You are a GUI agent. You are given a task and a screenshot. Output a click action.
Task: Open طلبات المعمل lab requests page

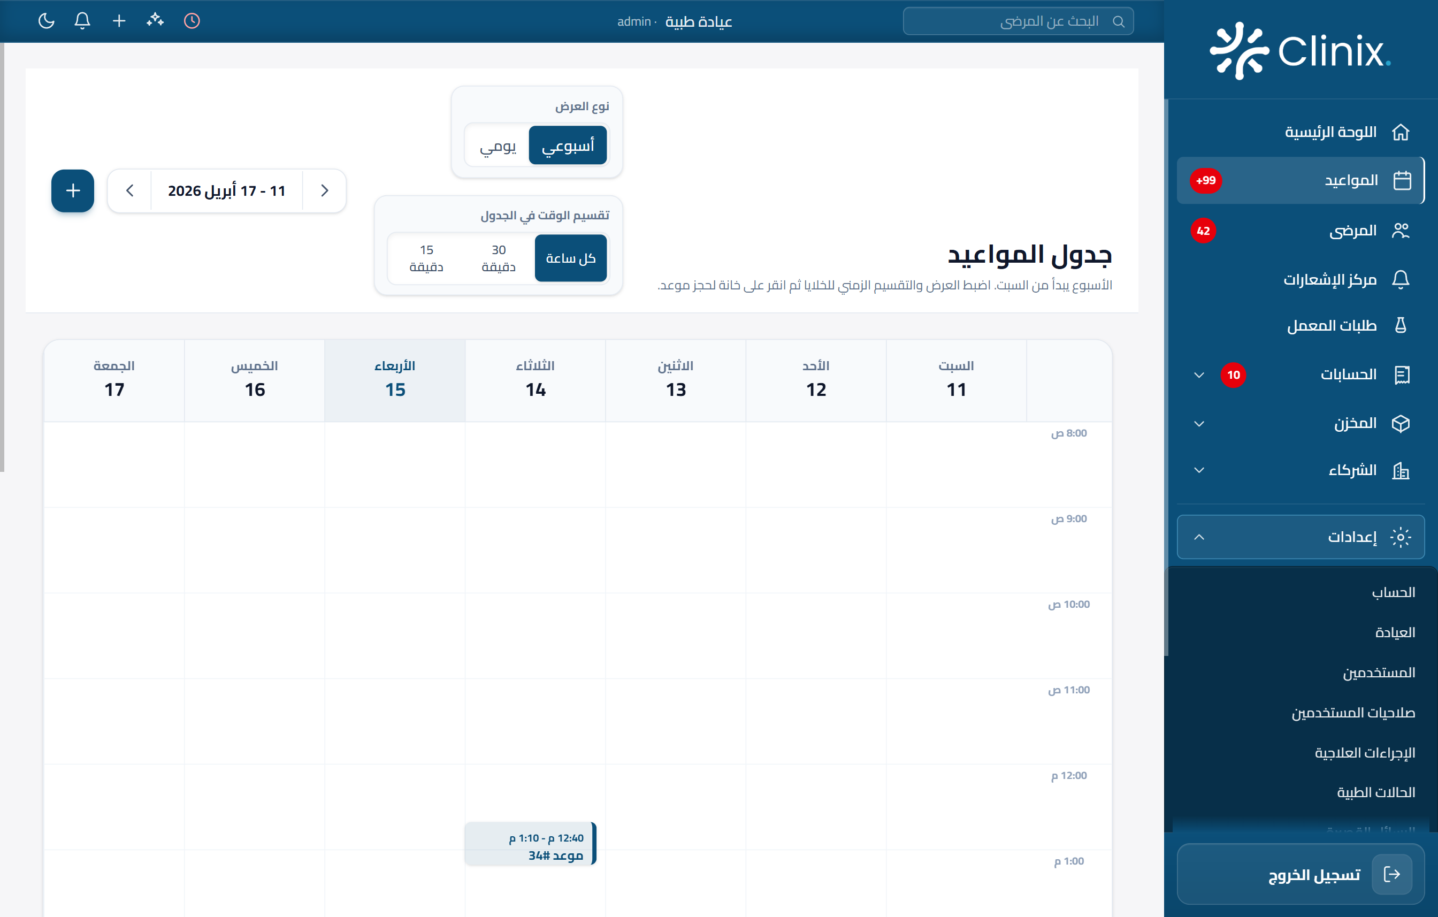(1331, 326)
